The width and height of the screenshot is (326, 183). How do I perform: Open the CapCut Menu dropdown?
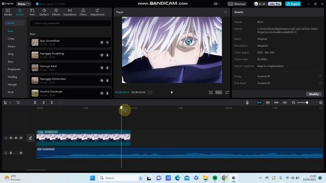click(23, 4)
